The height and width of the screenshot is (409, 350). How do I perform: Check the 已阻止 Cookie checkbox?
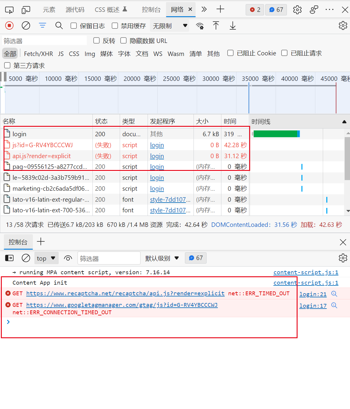(x=230, y=53)
